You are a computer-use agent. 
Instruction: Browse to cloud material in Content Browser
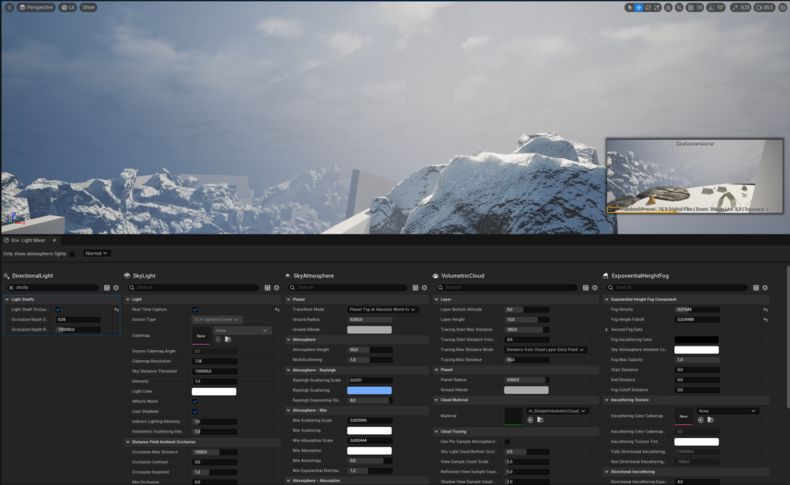pos(541,419)
